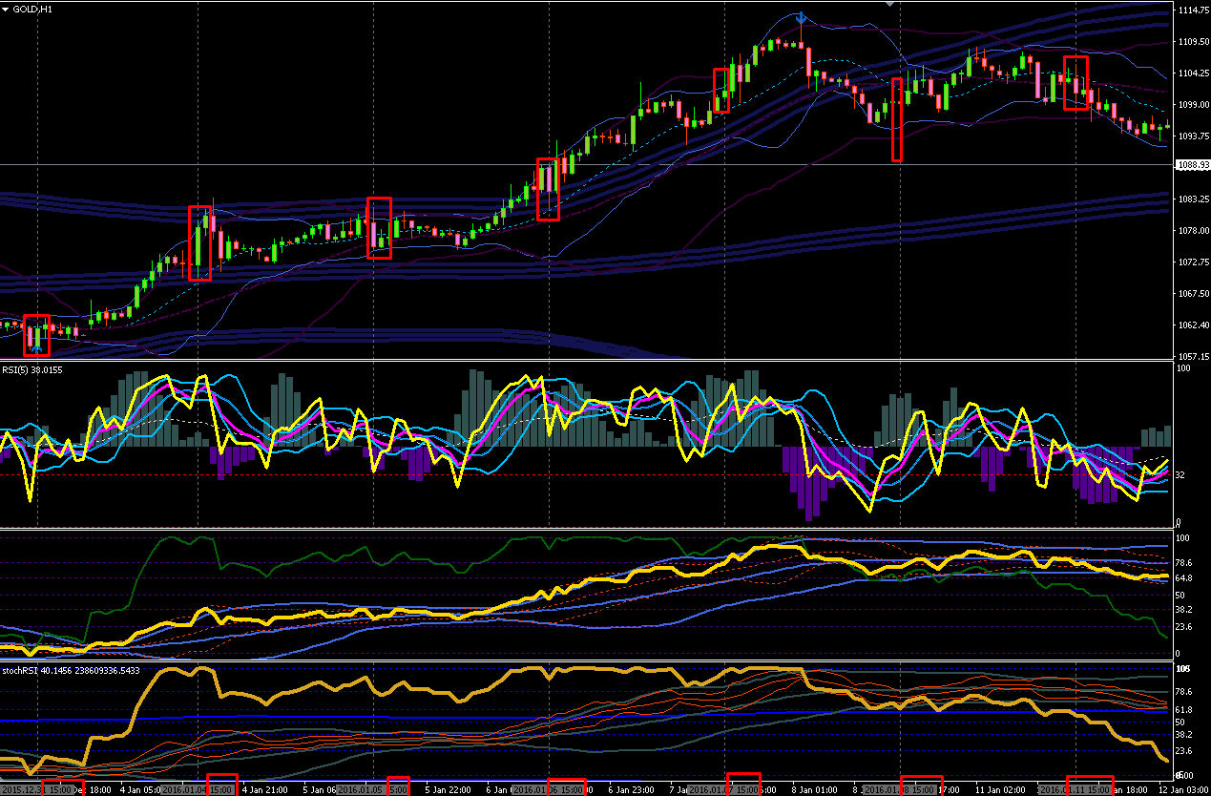Image resolution: width=1211 pixels, height=796 pixels.
Task: Click the 2015.12.31 15:00 time marker
Action: (38, 790)
